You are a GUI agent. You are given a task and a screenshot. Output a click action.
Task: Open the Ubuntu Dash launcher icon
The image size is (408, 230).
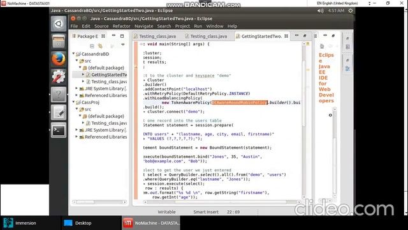pos(59,24)
